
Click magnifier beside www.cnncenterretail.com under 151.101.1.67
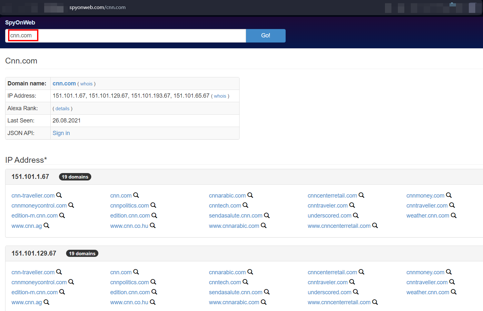[x=375, y=226]
